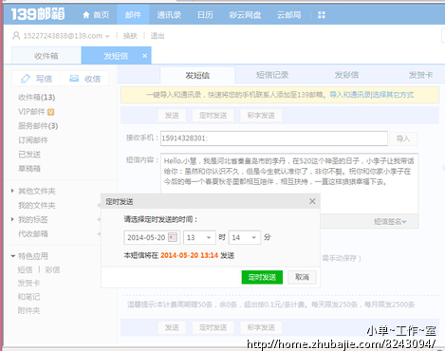Expand account dropdown arrow next to email address
This screenshot has width=445, height=351.
pyautogui.click(x=107, y=36)
